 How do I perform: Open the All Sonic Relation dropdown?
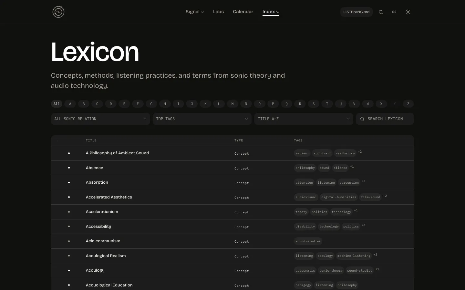click(100, 119)
